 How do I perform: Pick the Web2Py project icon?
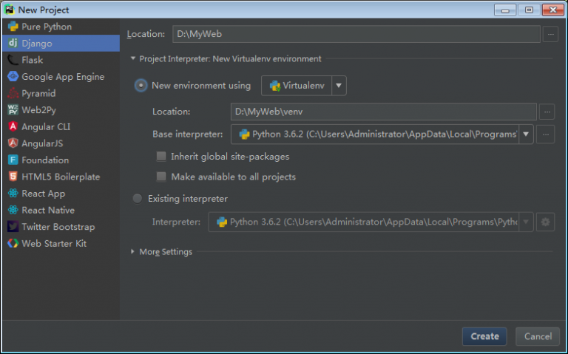pyautogui.click(x=13, y=110)
